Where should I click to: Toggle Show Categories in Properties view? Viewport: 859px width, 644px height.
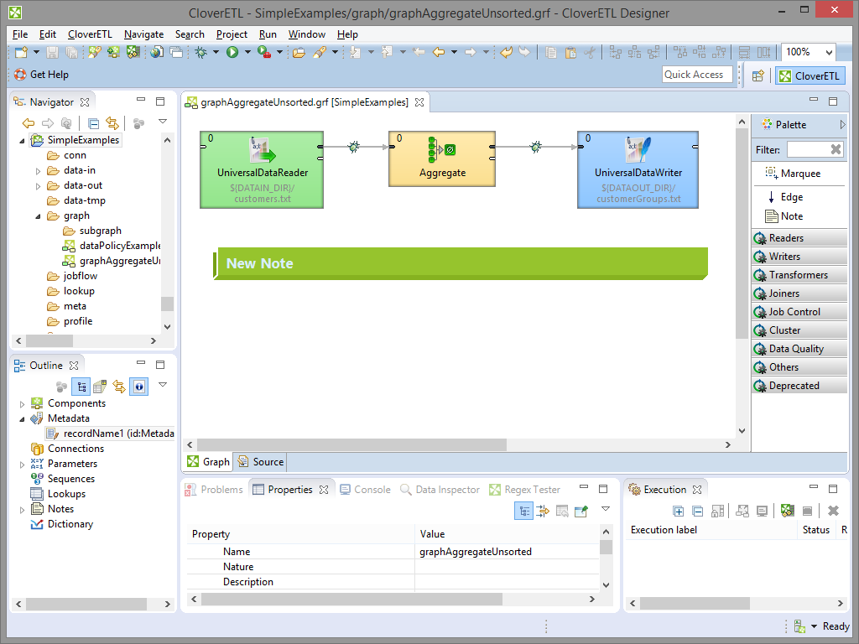point(524,511)
